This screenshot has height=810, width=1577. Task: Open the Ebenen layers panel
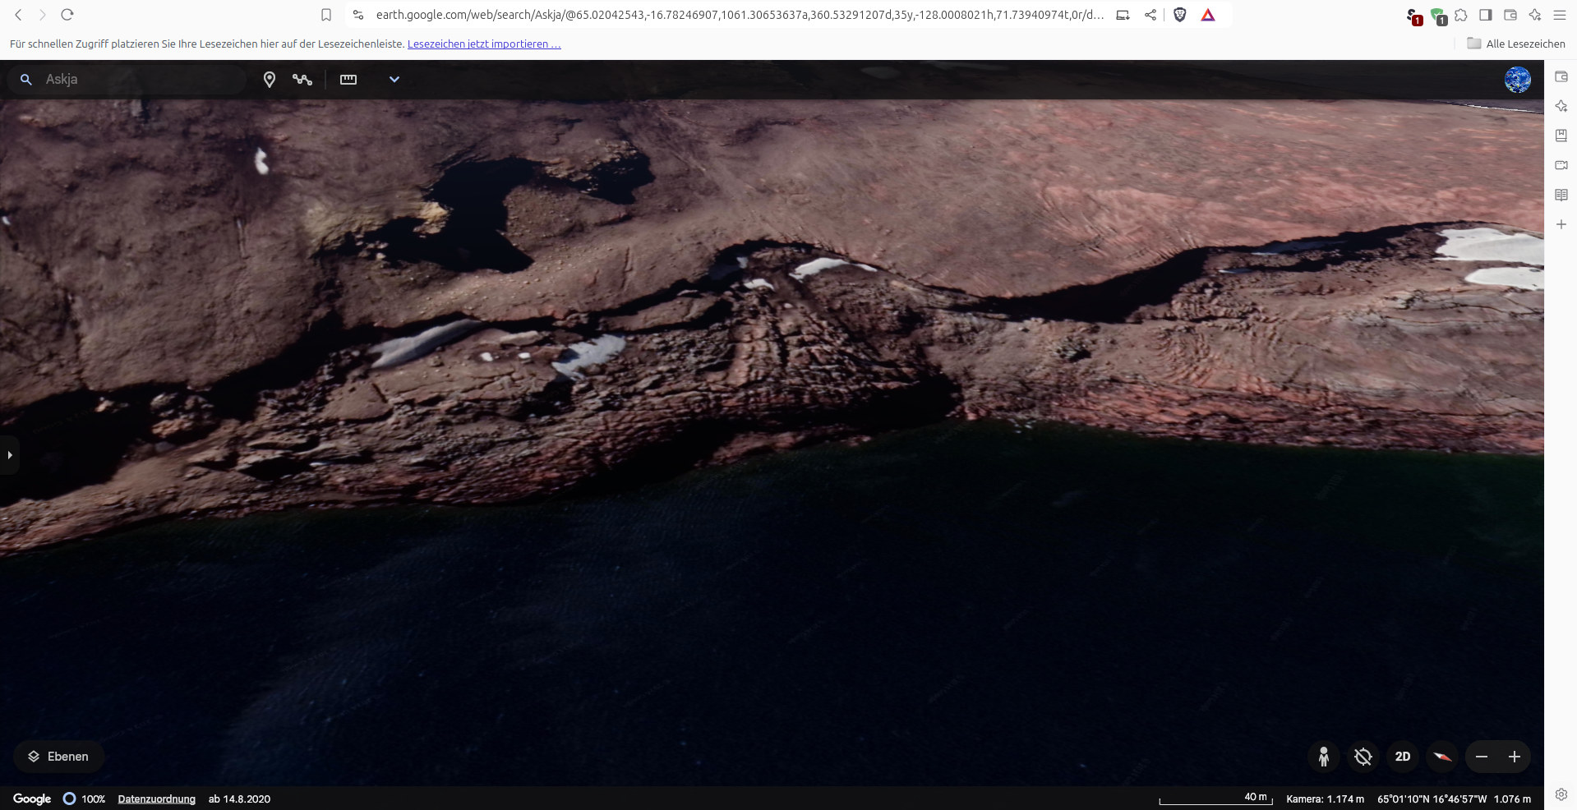[x=58, y=757]
